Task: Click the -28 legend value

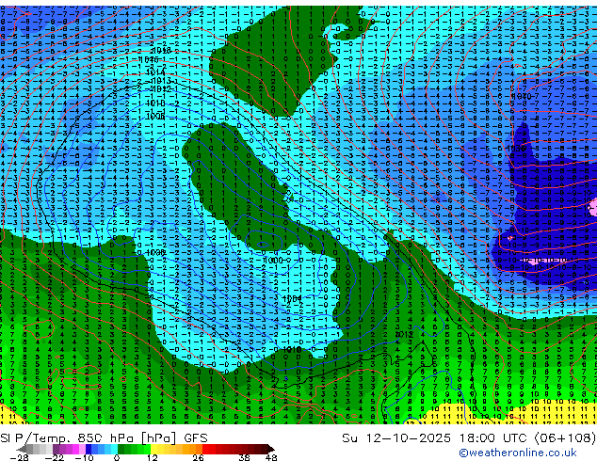Action: coord(19,457)
